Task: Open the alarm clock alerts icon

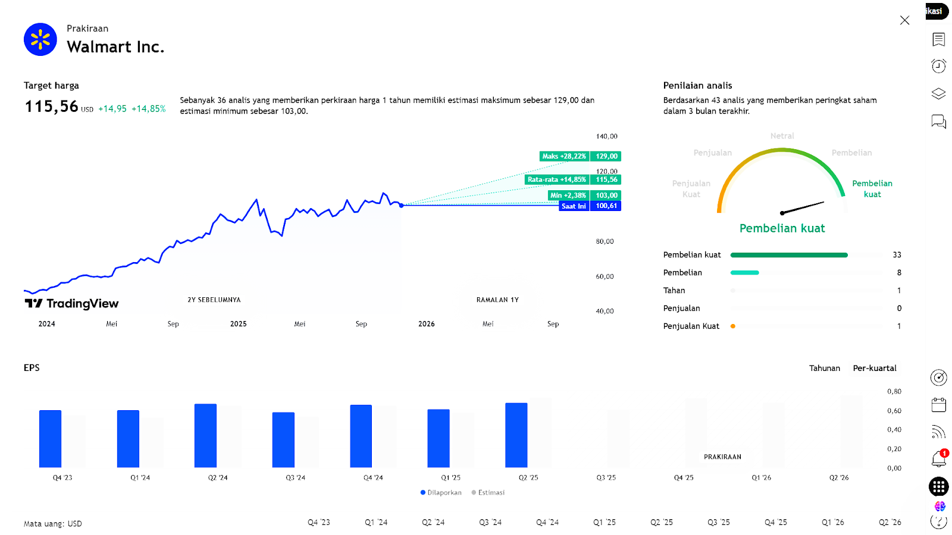Action: coord(938,66)
